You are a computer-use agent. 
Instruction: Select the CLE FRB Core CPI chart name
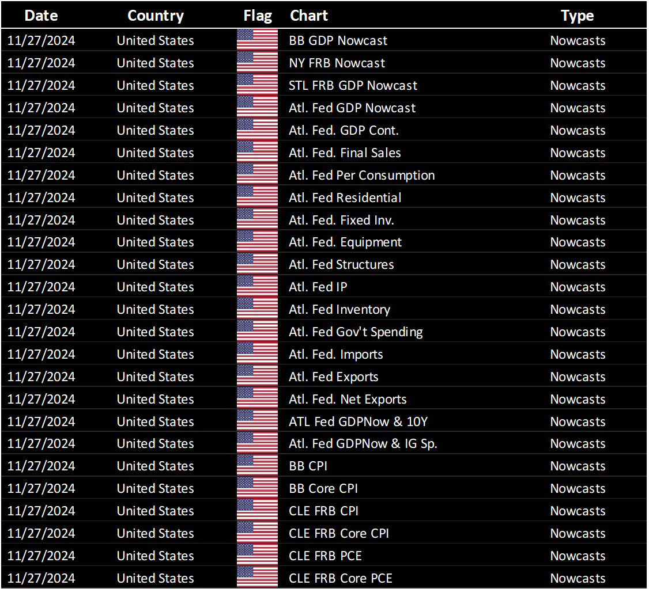[x=338, y=533]
